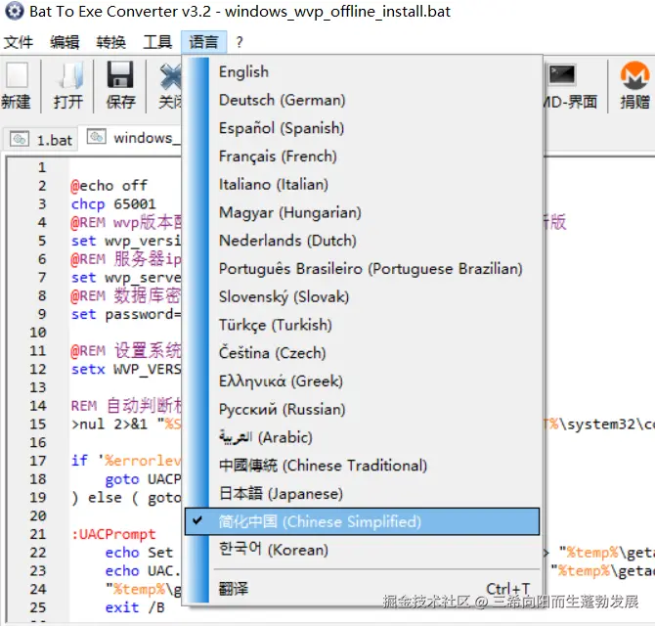Select Français (French) language
Viewport: 655px width, 626px height.
362,156
